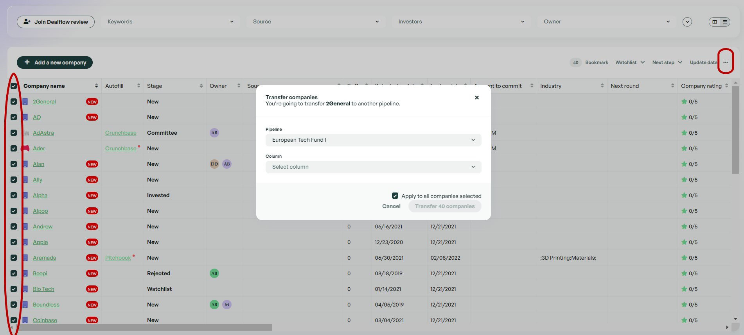This screenshot has height=335, width=744.
Task: Open the Investors filter dropdown
Action: 461,22
